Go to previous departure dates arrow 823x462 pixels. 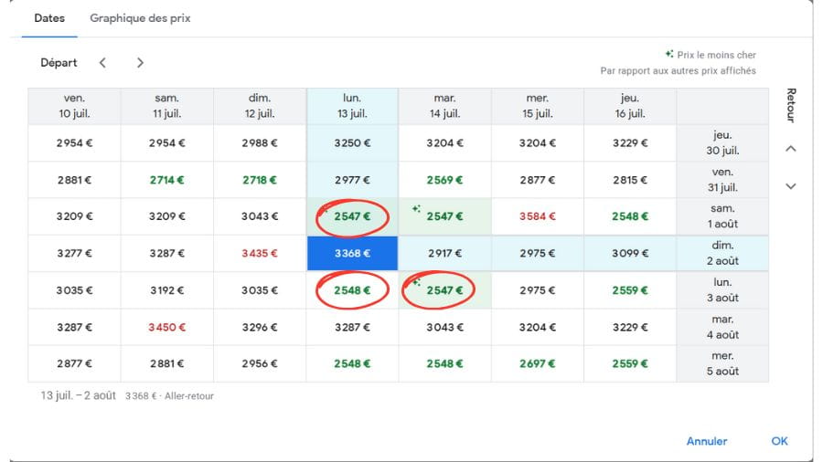pyautogui.click(x=102, y=63)
